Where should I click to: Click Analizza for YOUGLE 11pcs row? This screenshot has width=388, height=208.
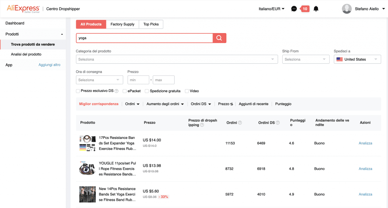(x=366, y=169)
